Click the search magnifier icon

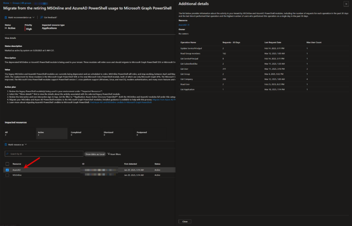[7, 154]
